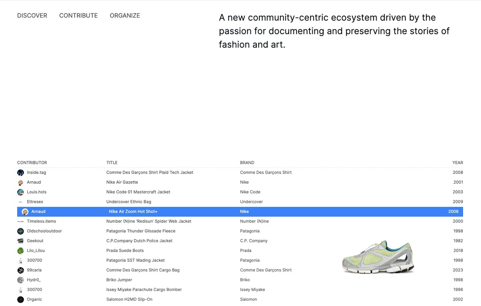481x306 pixels.
Task: Click the sneaker preview image
Action: (x=378, y=257)
